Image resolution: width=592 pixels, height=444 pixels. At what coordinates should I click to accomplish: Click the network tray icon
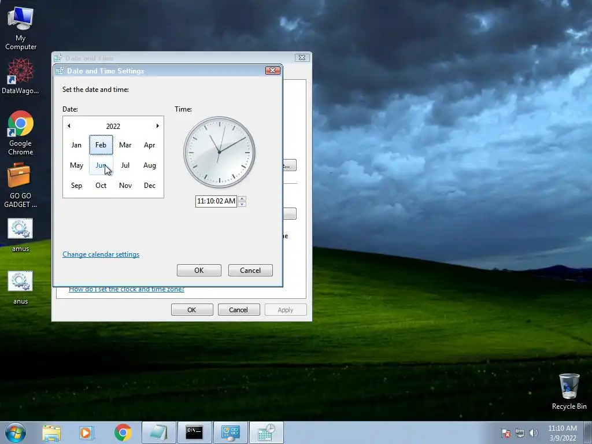pos(520,434)
